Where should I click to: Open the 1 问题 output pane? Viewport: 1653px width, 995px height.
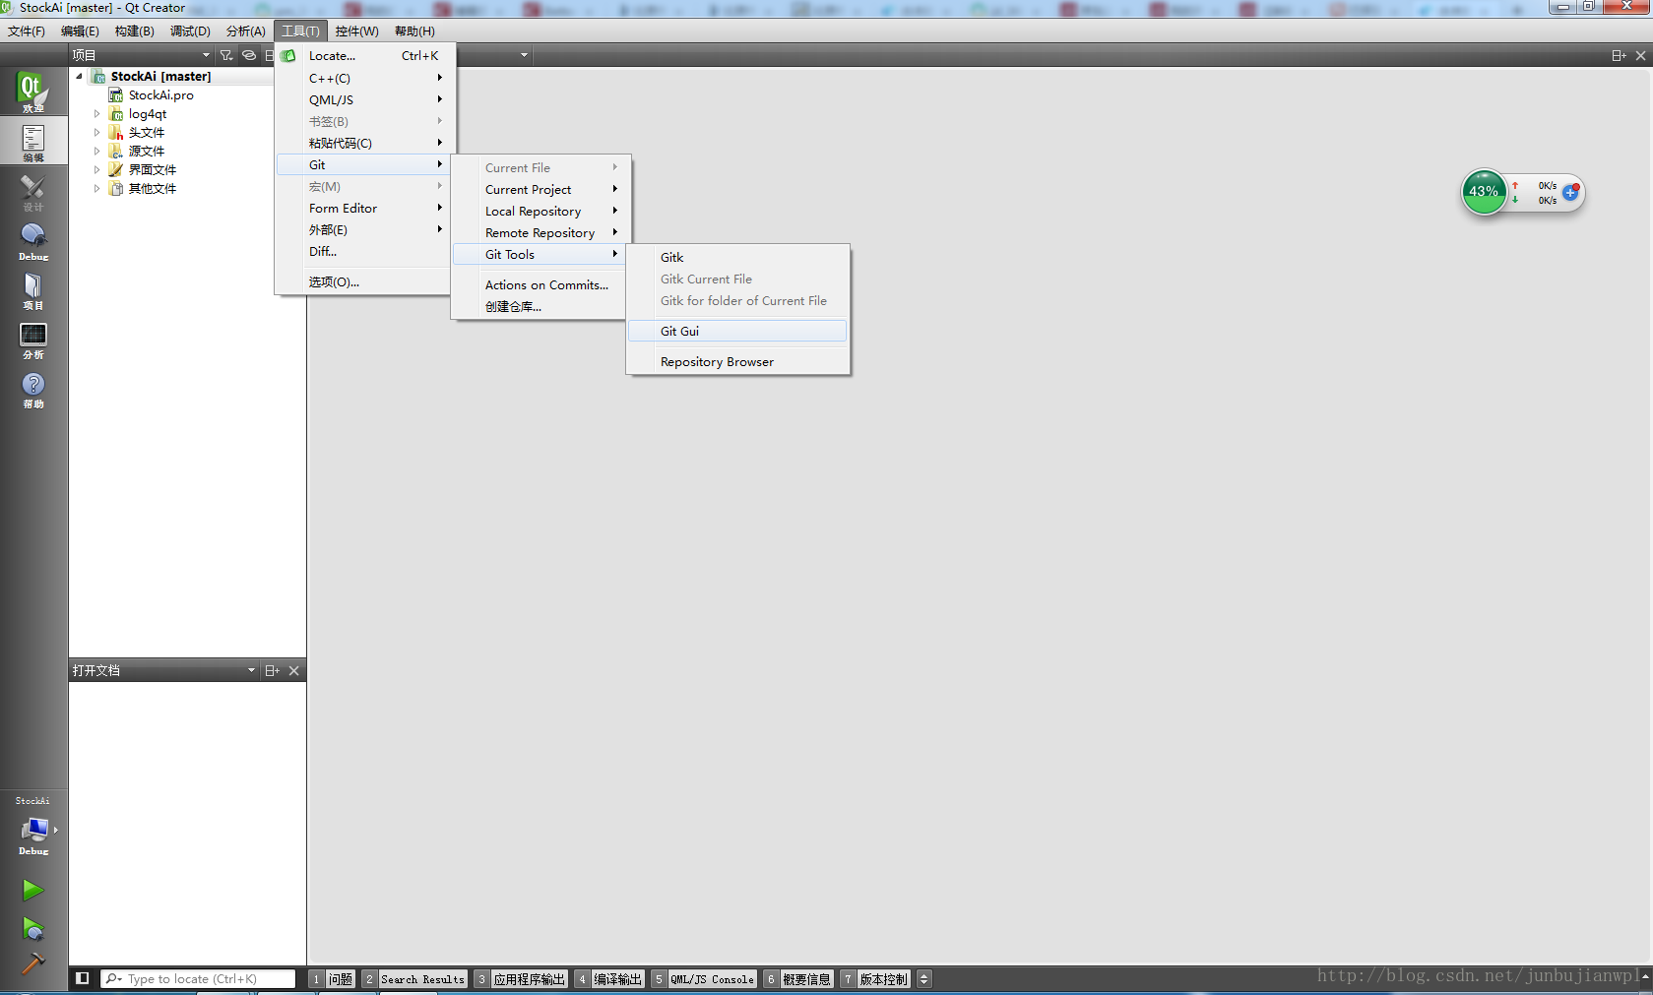(333, 978)
